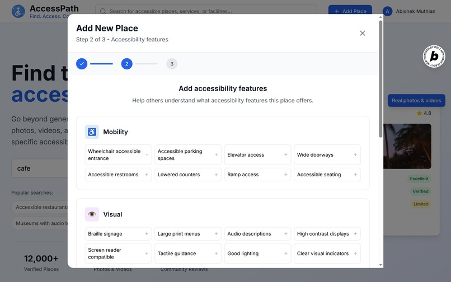Toggle Lowered counters feature
Image resolution: width=451 pixels, height=282 pixels.
click(x=188, y=175)
